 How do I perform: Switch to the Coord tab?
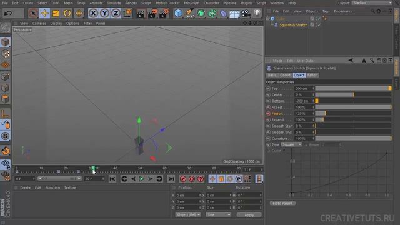pyautogui.click(x=285, y=75)
